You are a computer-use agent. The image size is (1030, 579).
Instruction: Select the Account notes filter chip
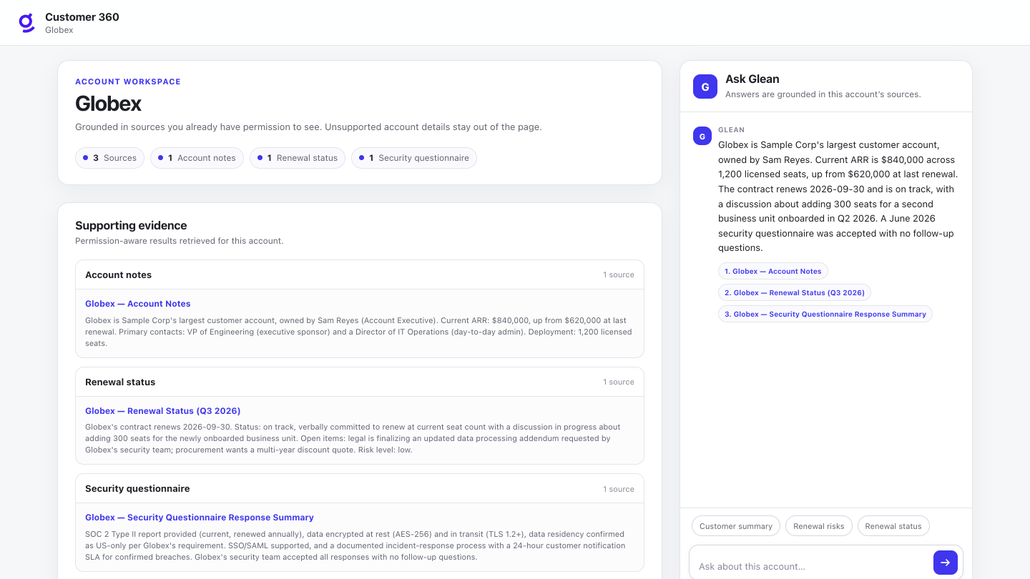tap(197, 158)
